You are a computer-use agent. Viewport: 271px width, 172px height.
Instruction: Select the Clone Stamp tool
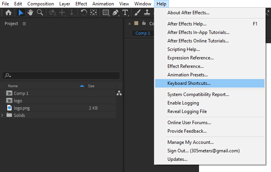(147, 13)
